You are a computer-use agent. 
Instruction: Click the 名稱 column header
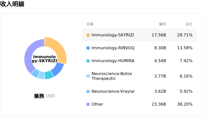[90, 24]
